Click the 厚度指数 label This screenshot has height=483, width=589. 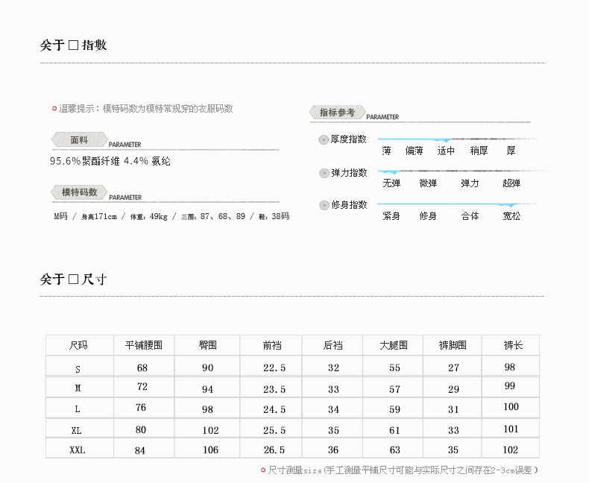[x=348, y=139]
